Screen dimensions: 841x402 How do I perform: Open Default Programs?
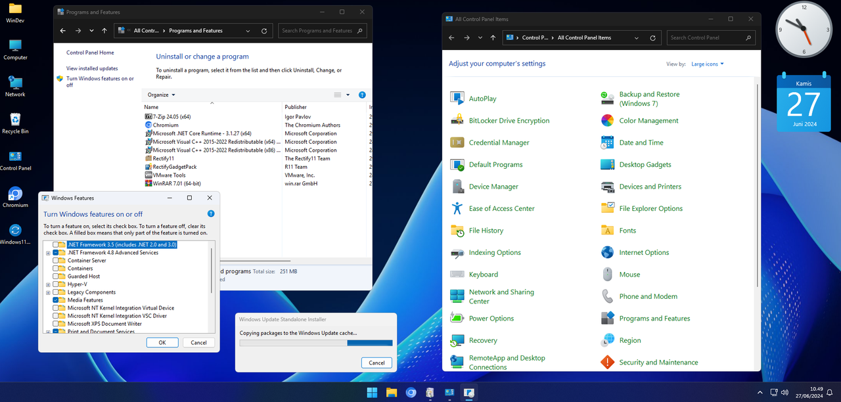487,164
